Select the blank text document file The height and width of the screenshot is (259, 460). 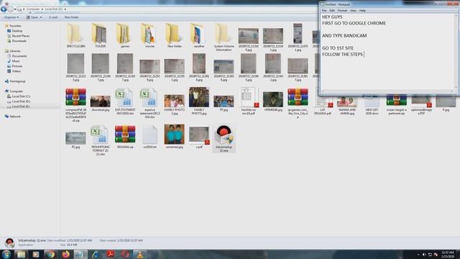pos(149,135)
